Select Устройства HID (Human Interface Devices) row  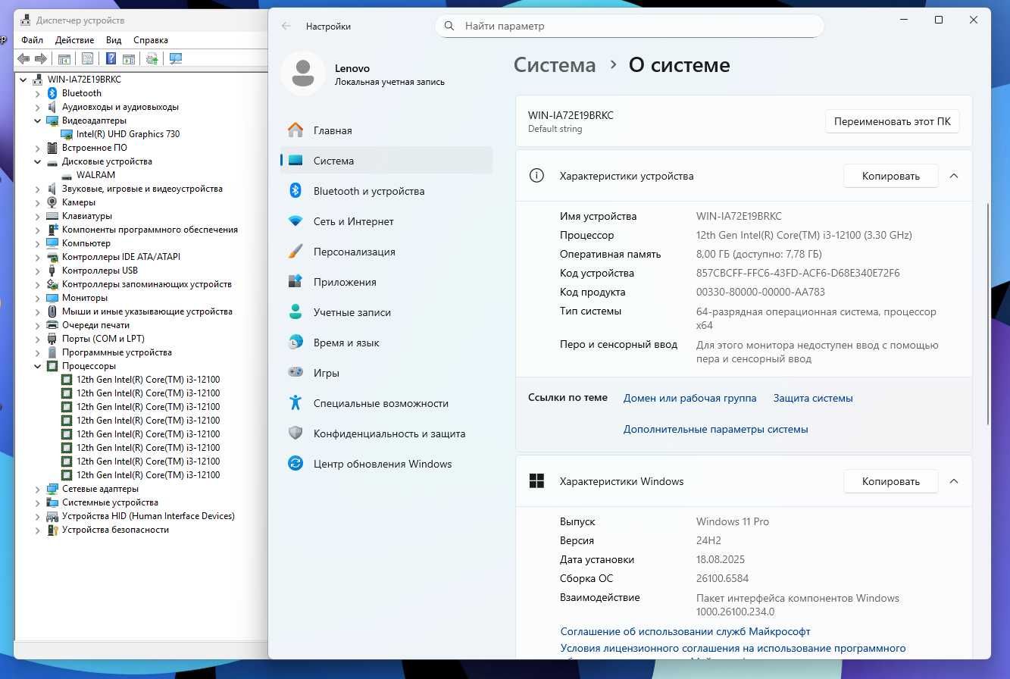coord(149,516)
